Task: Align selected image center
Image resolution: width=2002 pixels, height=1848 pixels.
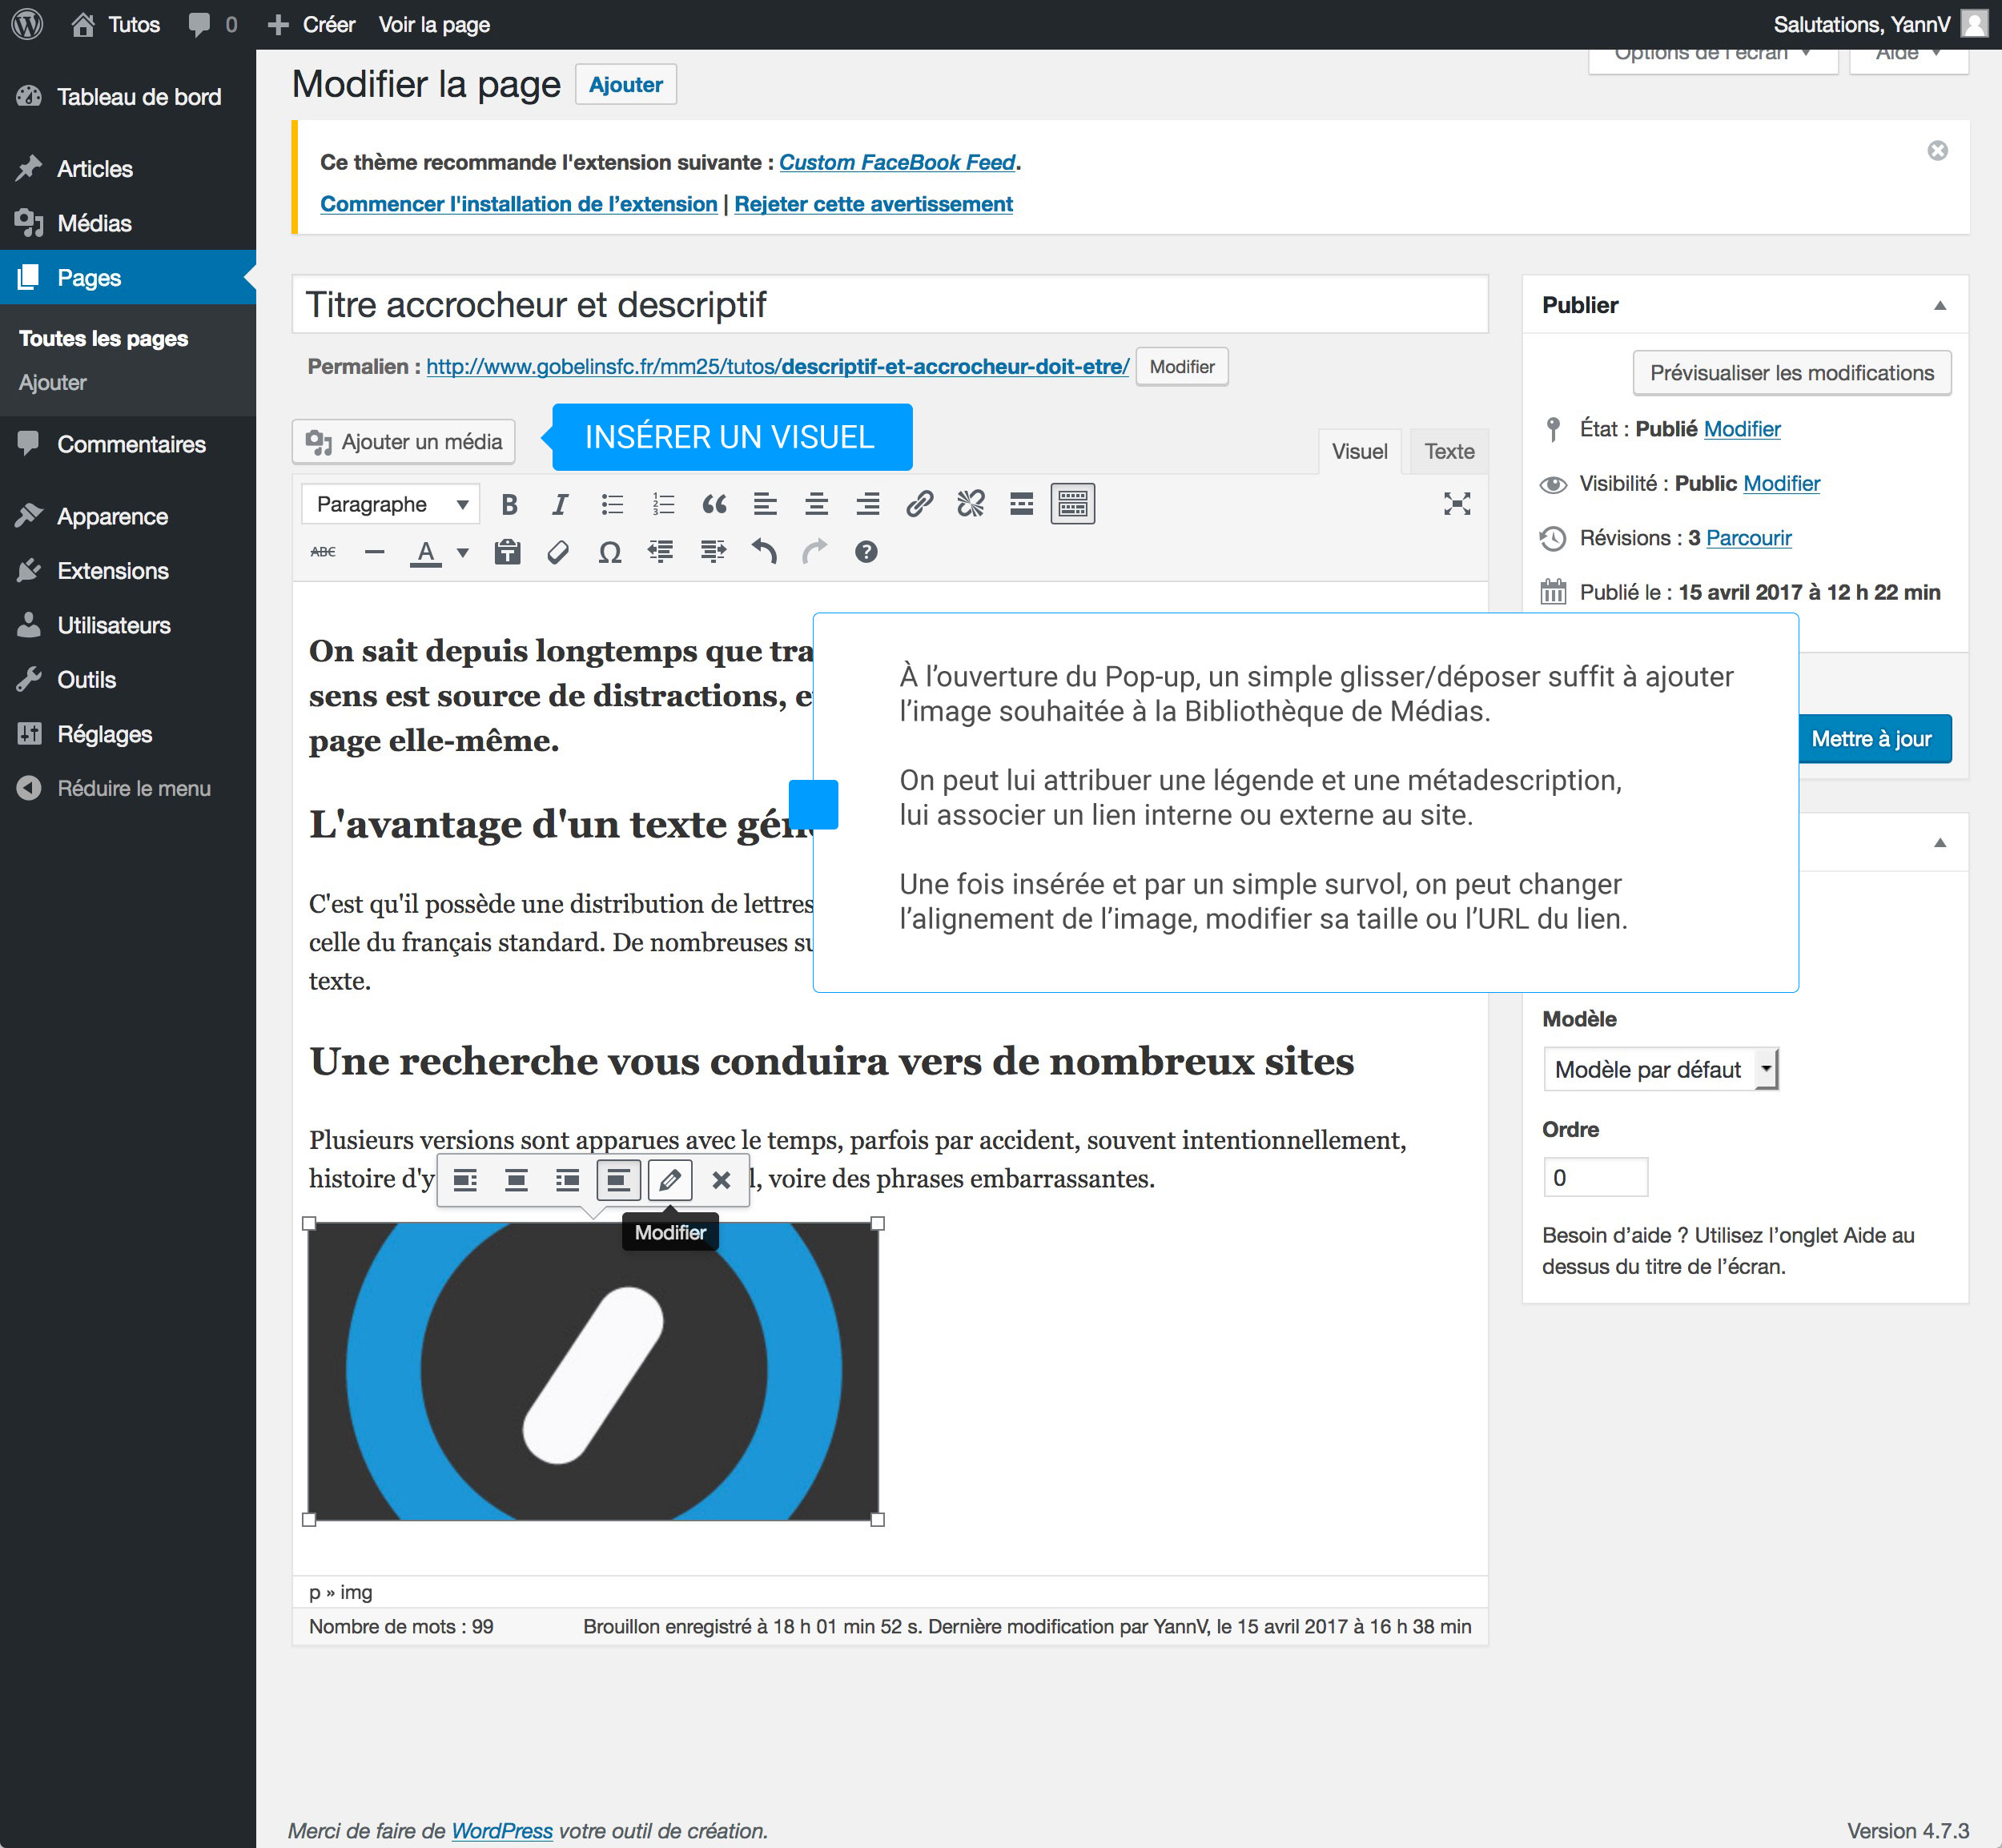Action: pos(516,1181)
